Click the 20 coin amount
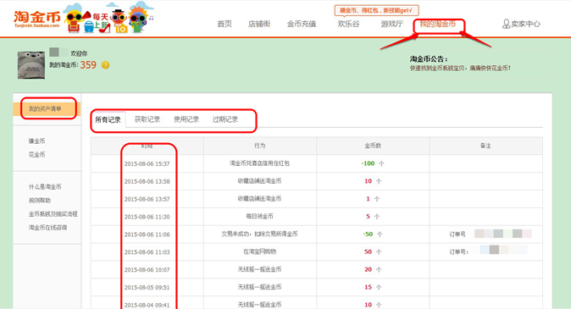Image resolution: width=571 pixels, height=309 pixels. [x=369, y=269]
